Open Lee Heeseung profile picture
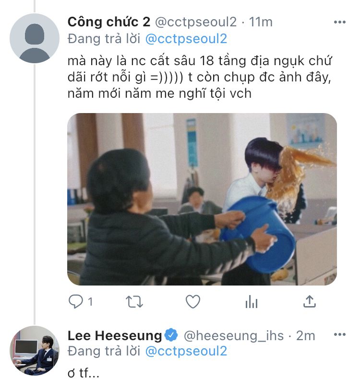The width and height of the screenshot is (360, 389). coord(35,351)
